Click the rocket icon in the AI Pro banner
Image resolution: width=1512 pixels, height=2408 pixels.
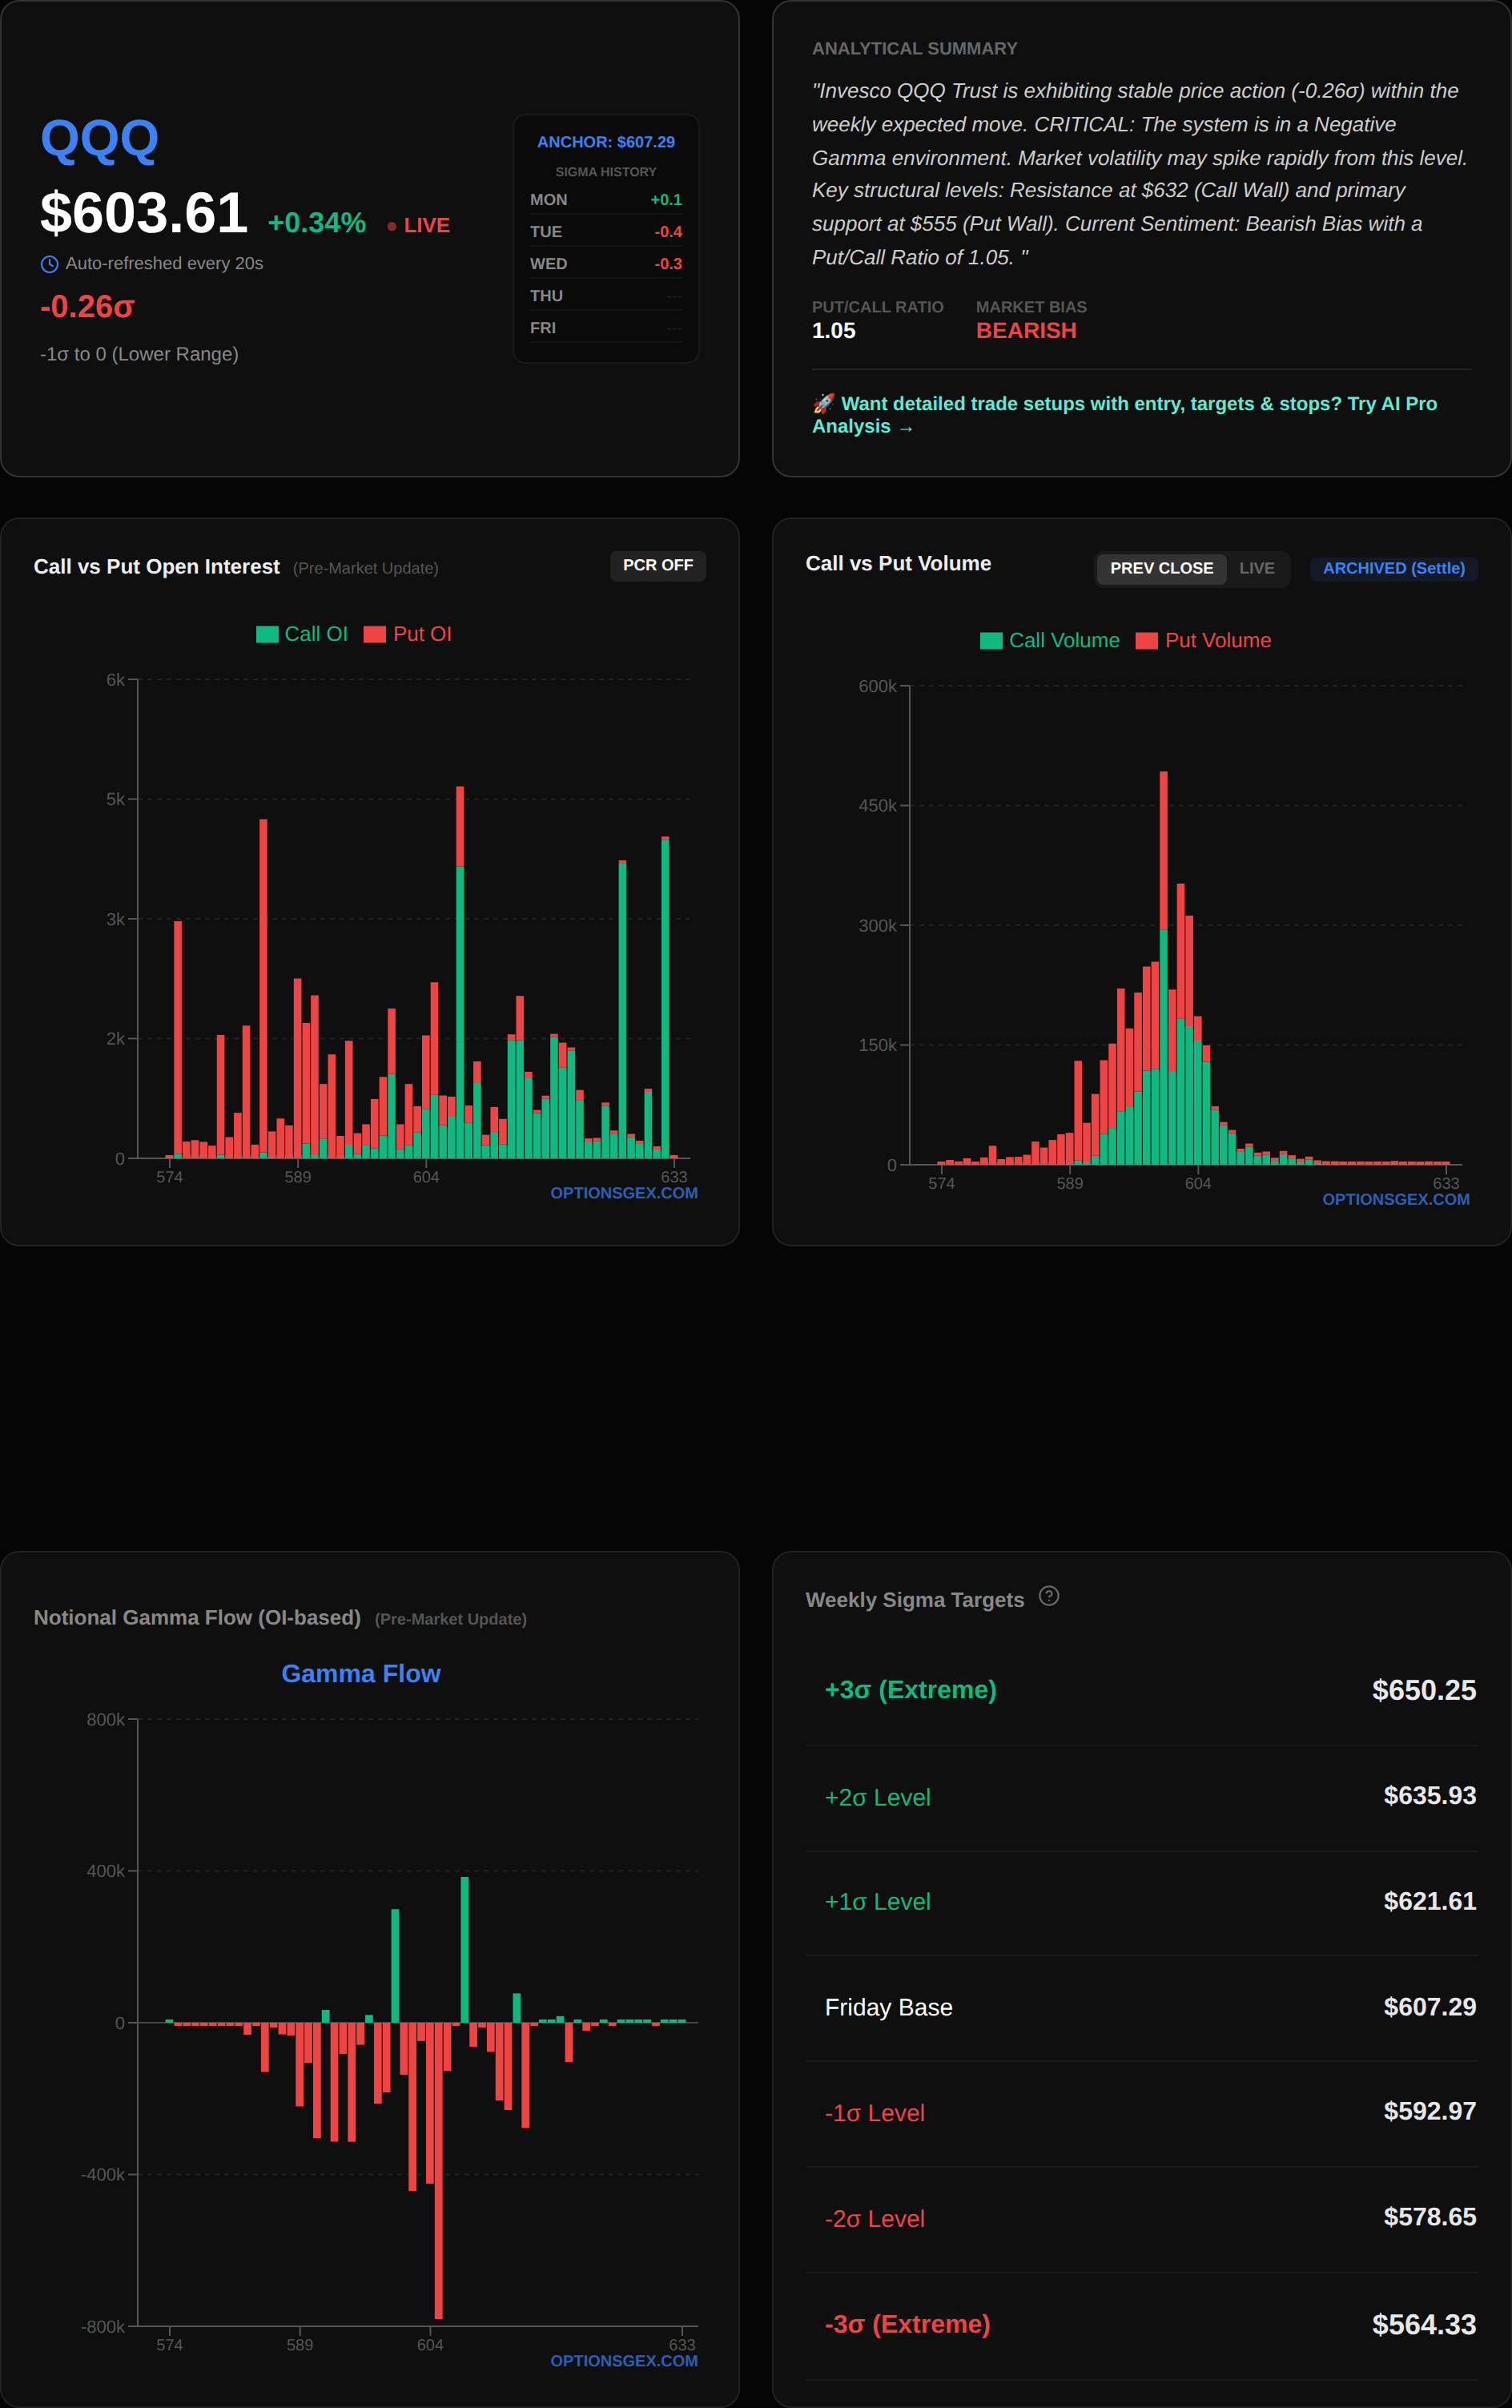823,403
